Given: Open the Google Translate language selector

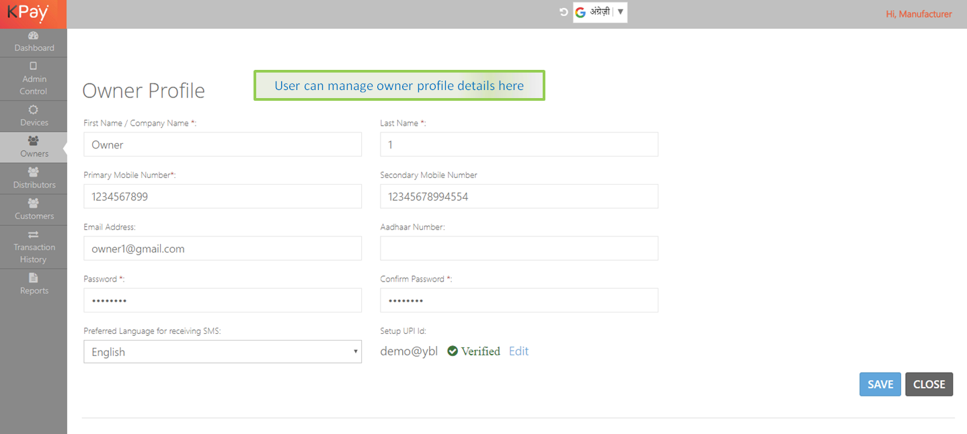Looking at the screenshot, I should [x=600, y=12].
